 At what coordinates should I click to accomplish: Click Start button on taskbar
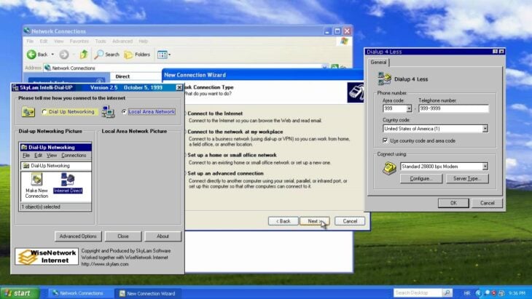[x=20, y=293]
